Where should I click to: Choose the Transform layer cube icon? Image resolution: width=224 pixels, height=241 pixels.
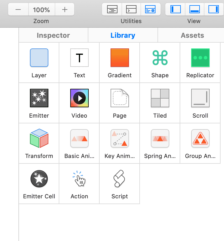[x=39, y=138]
